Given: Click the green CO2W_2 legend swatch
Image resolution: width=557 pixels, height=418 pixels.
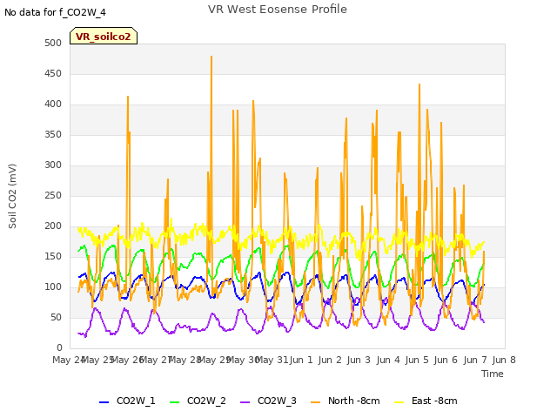Looking at the screenshot, I should (174, 402).
